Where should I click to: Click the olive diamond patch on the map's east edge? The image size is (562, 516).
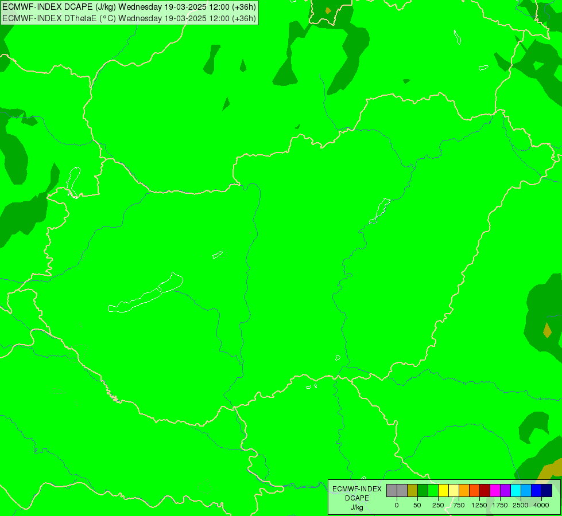[547, 330]
